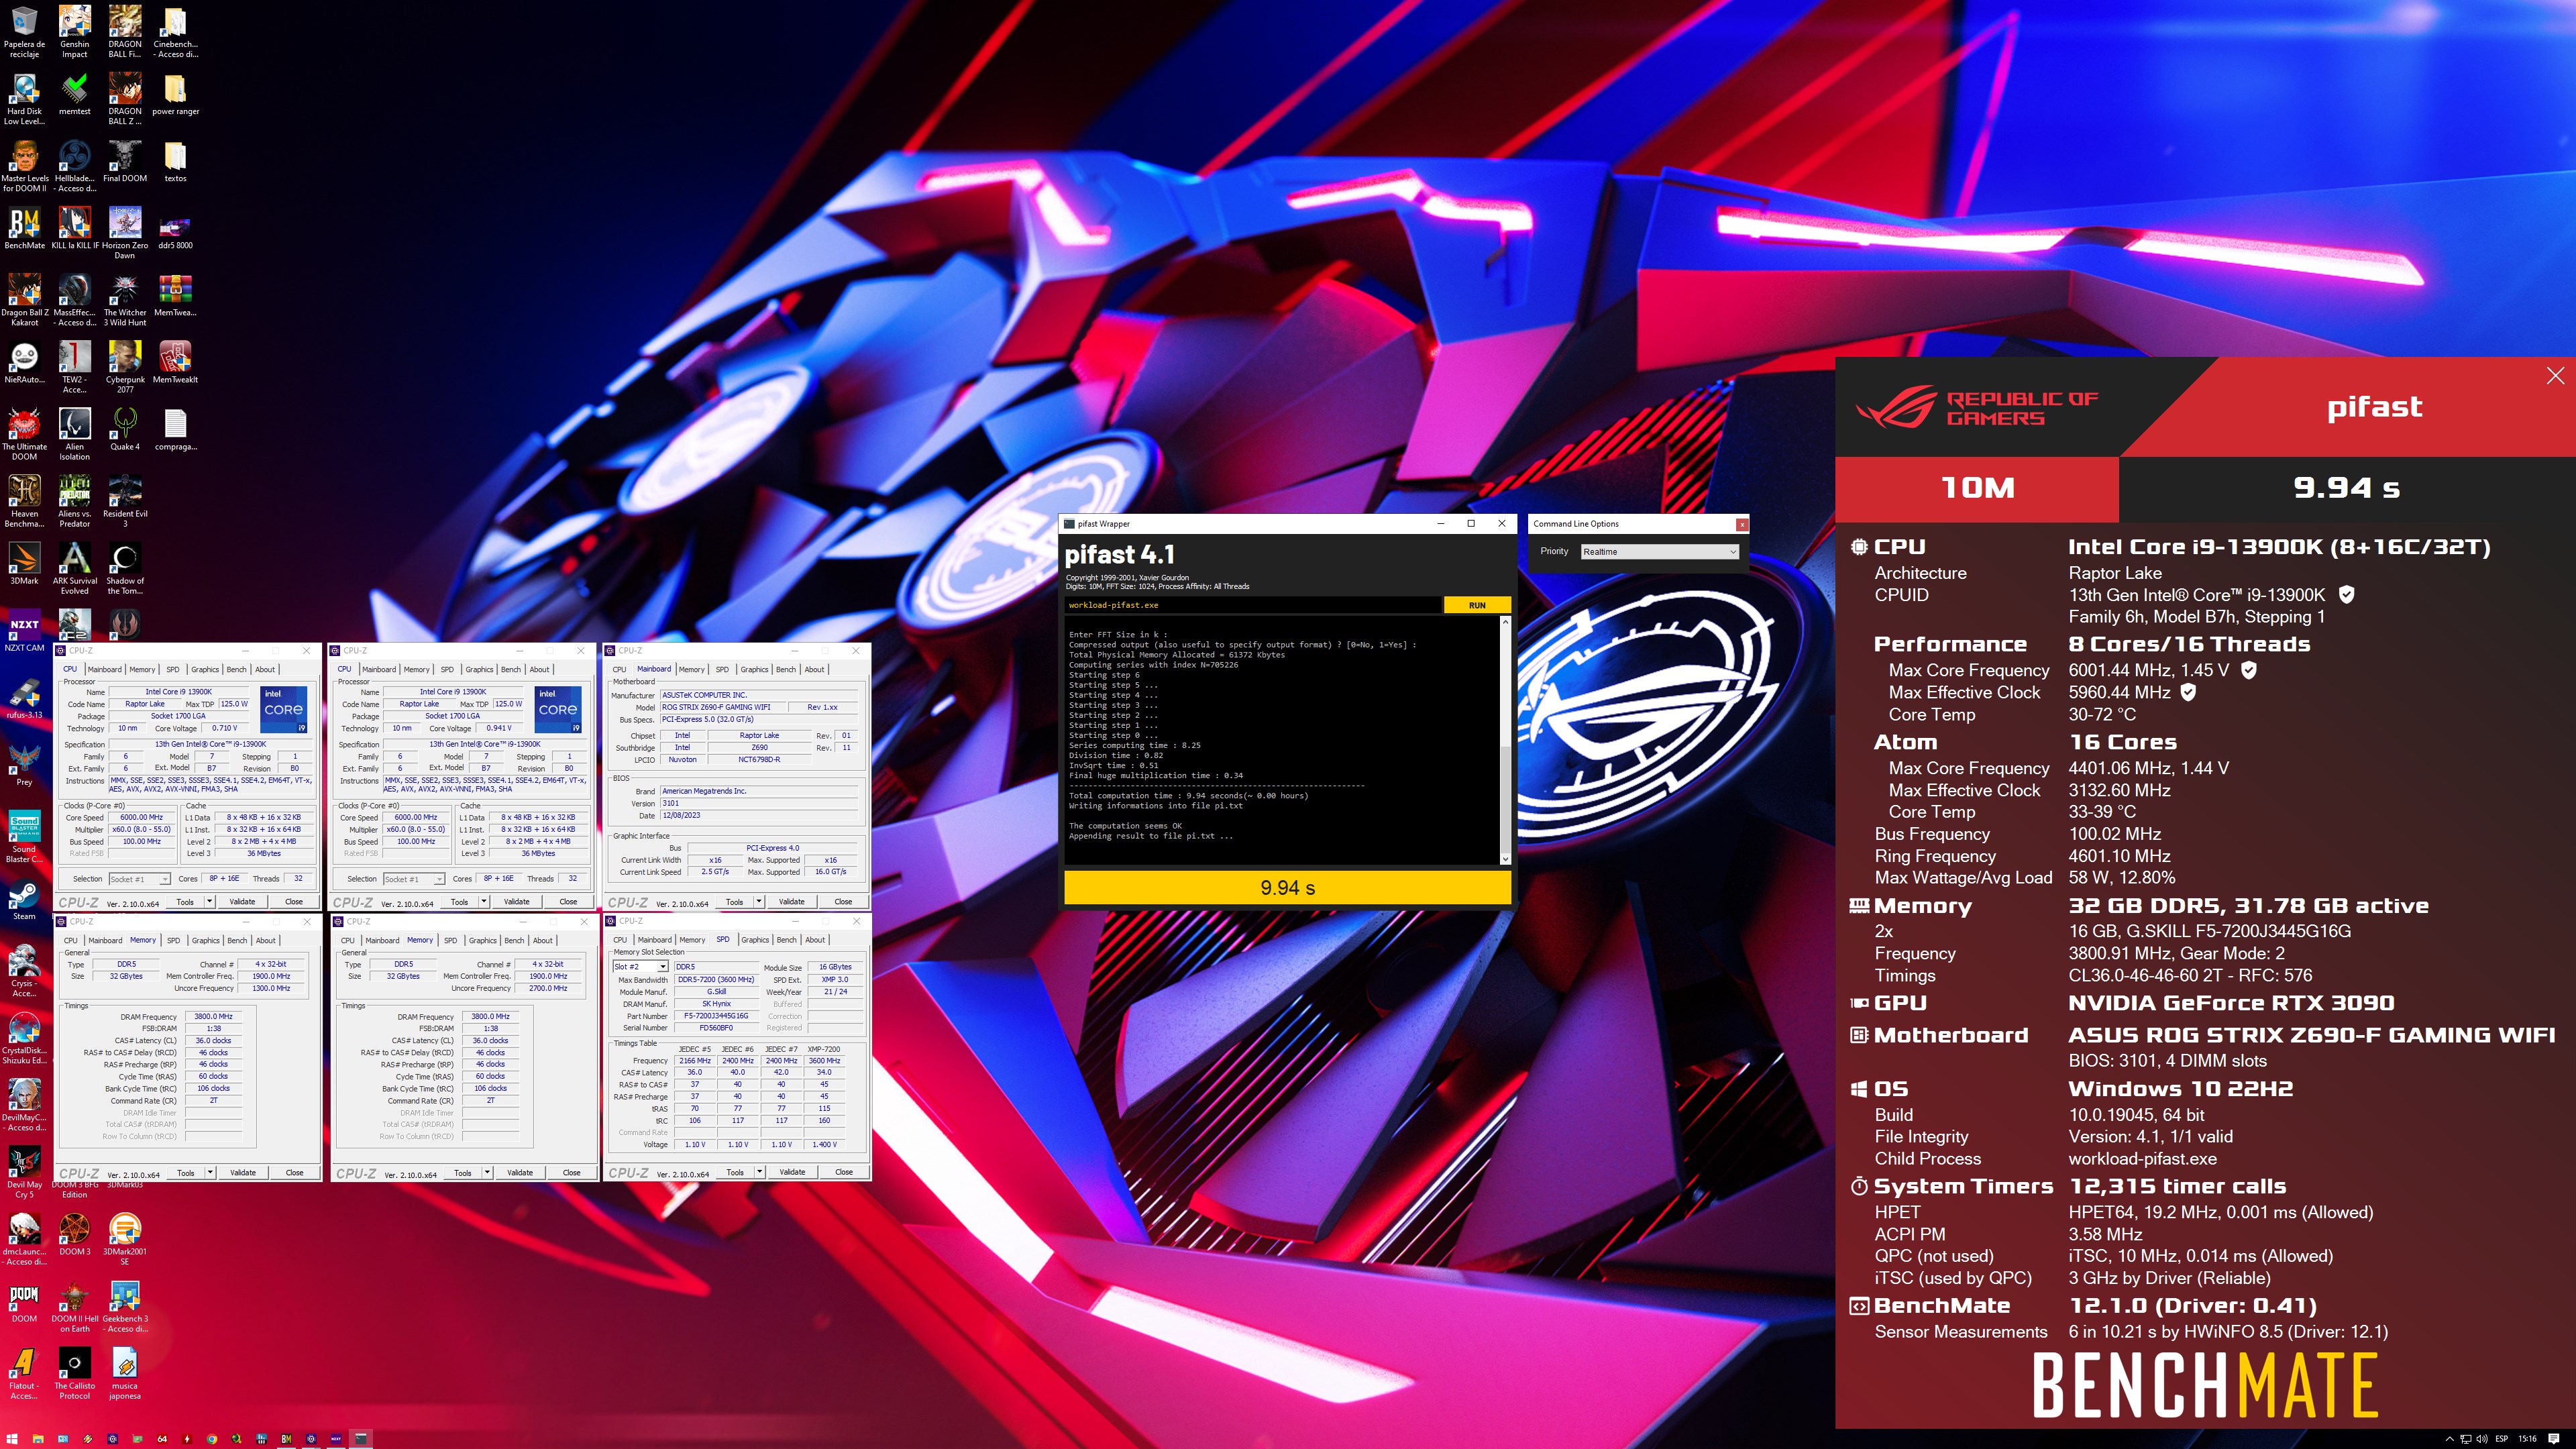Click the Windows Start button
This screenshot has width=2576, height=1449.
[x=12, y=1439]
